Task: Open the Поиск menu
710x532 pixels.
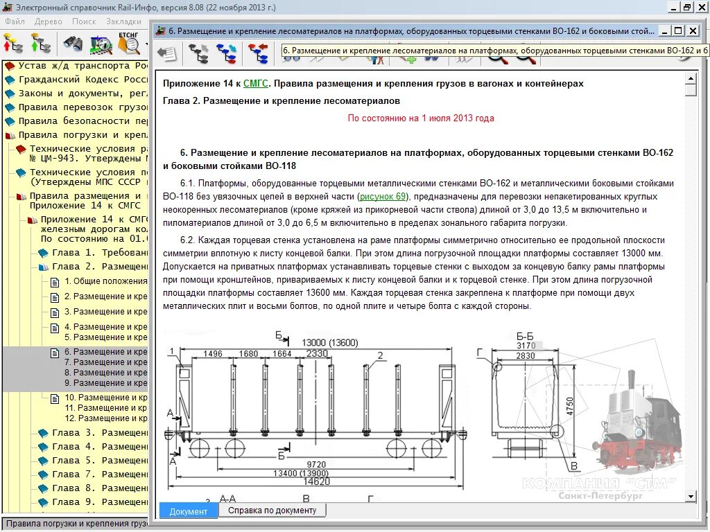Action: [x=84, y=21]
